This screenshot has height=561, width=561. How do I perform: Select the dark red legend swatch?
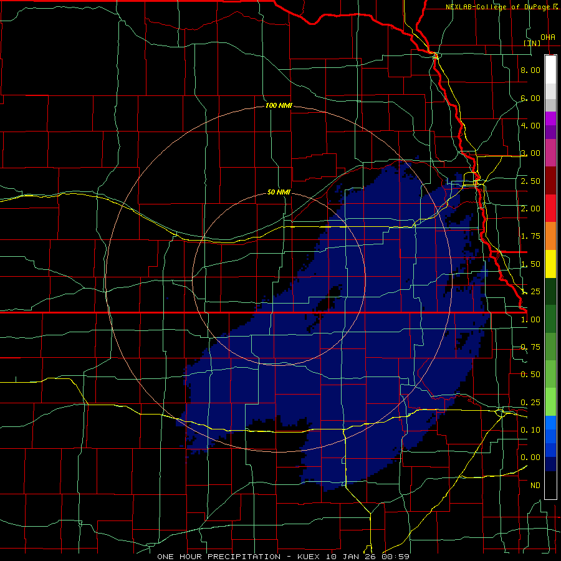click(x=550, y=181)
